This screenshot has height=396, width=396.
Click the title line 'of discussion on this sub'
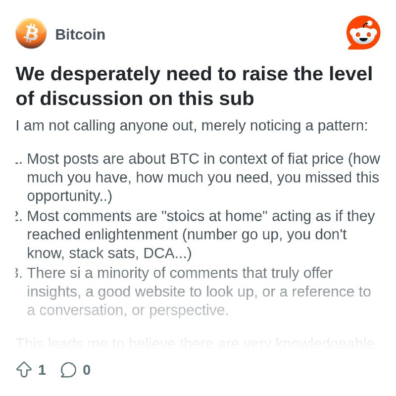point(135,99)
